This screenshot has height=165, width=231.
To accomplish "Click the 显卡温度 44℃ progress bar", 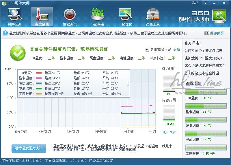I will pos(206,106).
